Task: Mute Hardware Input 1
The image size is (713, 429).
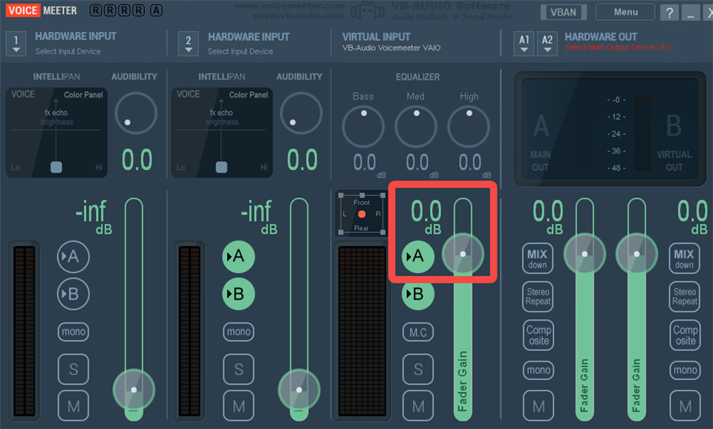Action: pos(74,406)
